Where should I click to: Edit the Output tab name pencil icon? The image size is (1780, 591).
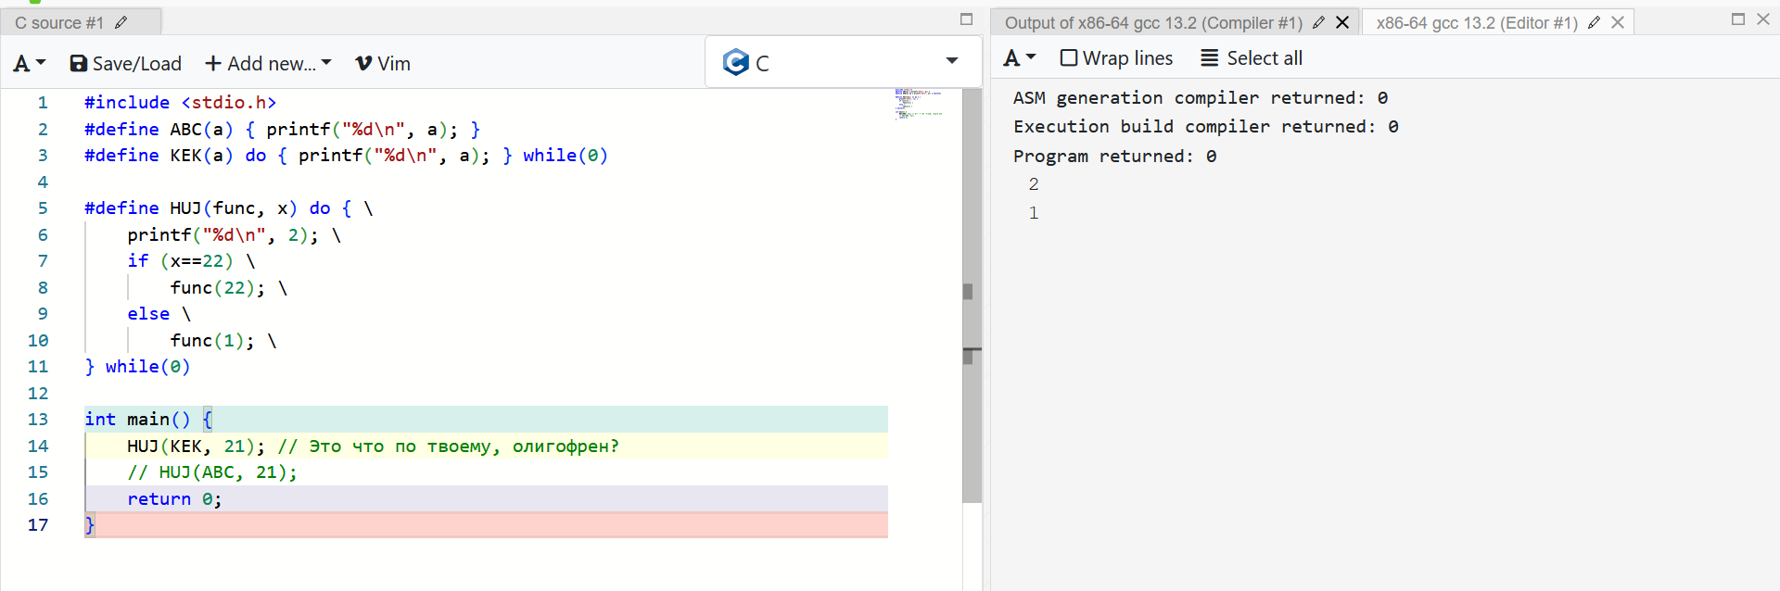pos(1318,22)
